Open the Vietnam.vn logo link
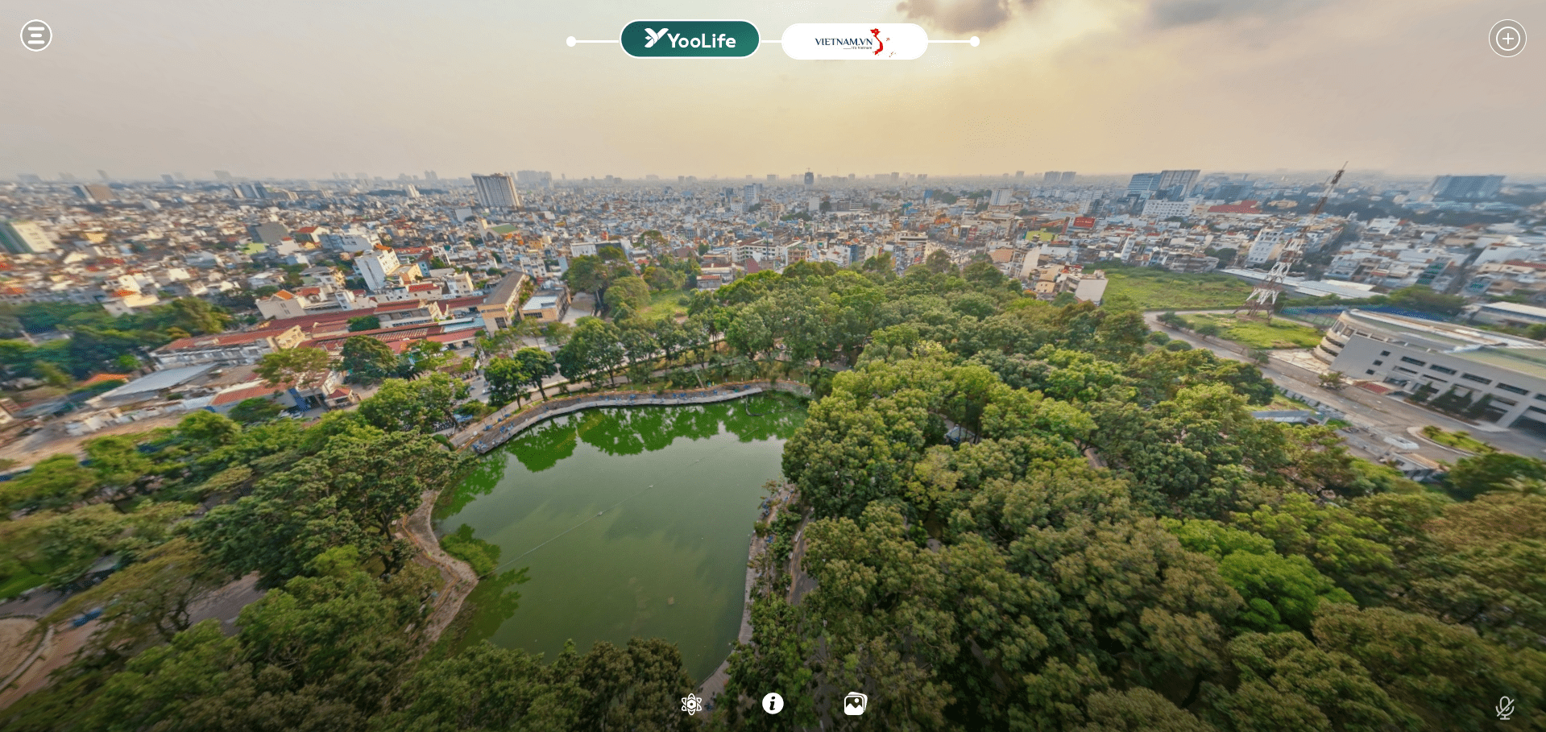 [854, 41]
